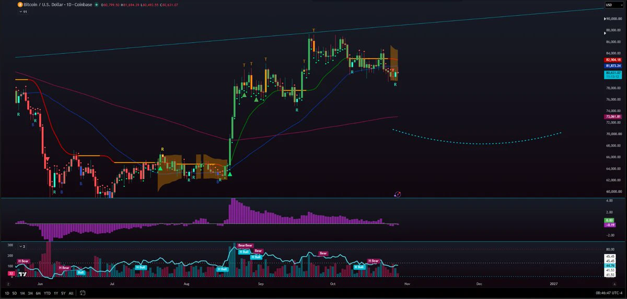
Task: Expand the collapsed 11 indicators legend
Action: pos(23,11)
